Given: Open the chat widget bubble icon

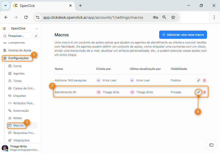Looking at the screenshot, I should [x=211, y=145].
